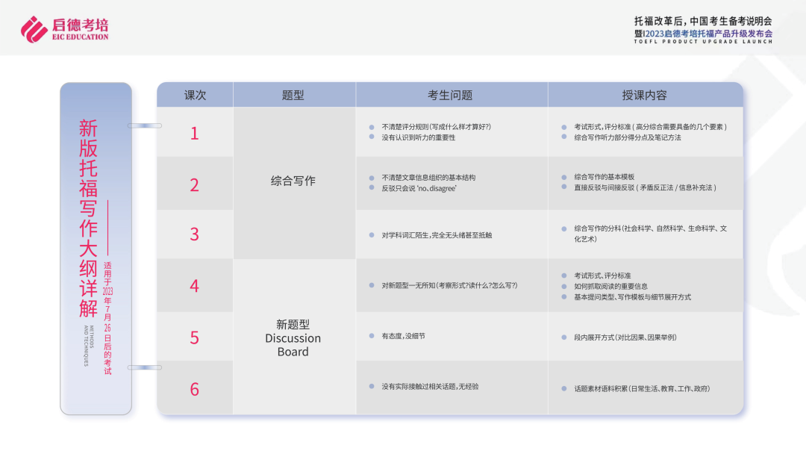Click the bullet next to 话题素材语料积累
Image resolution: width=806 pixels, height=454 pixels.
tap(563, 388)
